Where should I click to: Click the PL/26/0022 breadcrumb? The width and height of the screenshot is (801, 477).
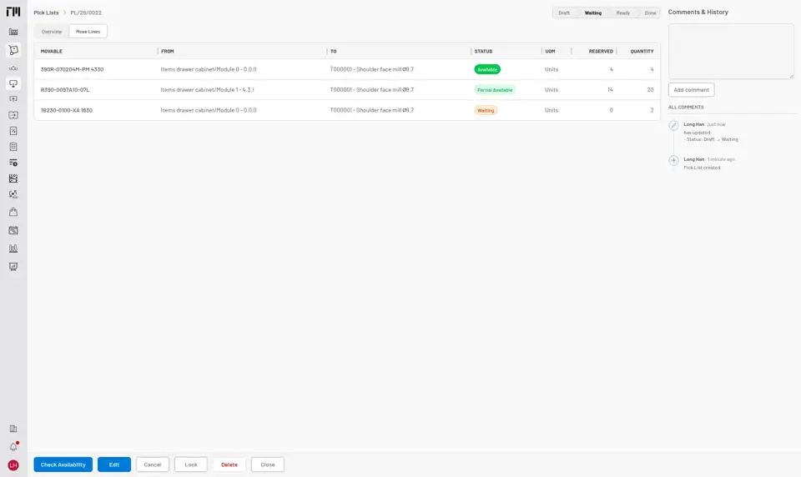[x=86, y=13]
